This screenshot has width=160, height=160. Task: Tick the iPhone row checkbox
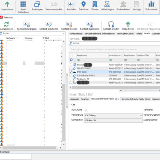point(71,65)
